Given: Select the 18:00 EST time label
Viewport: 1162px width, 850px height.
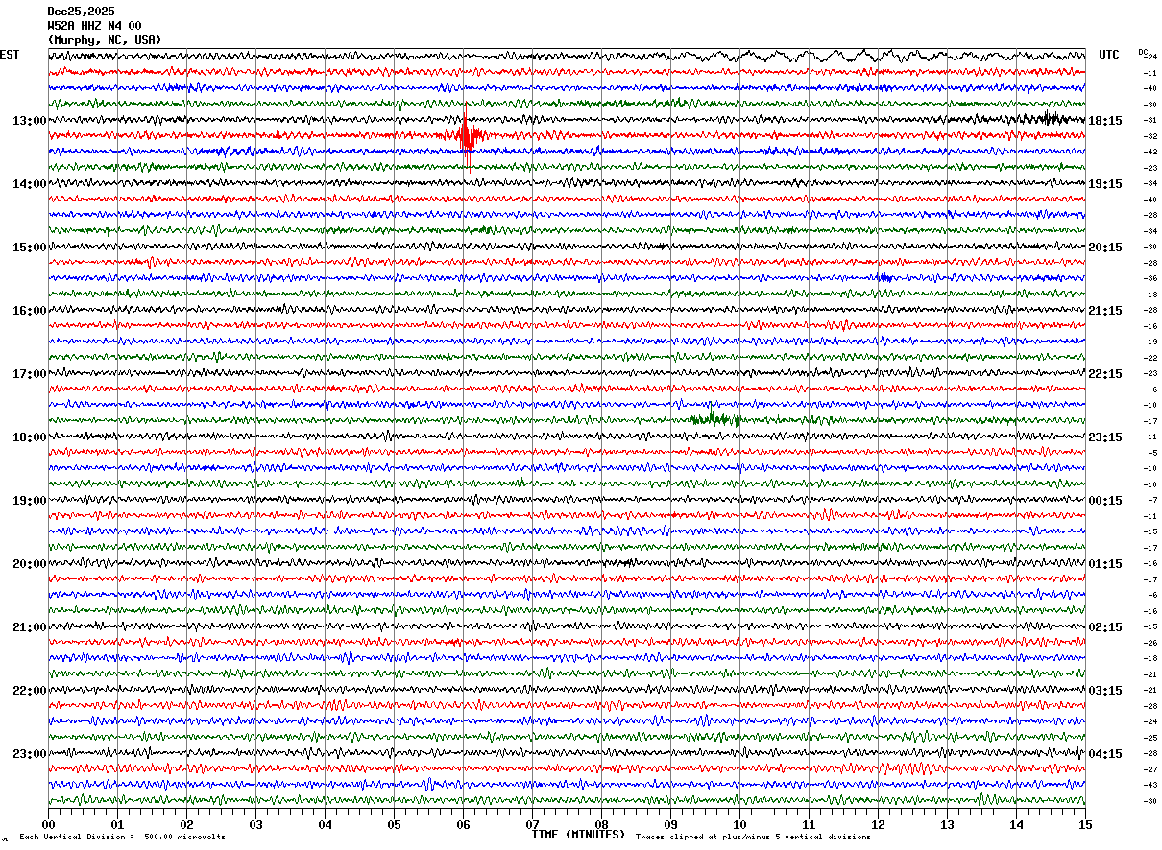Looking at the screenshot, I should (x=29, y=437).
